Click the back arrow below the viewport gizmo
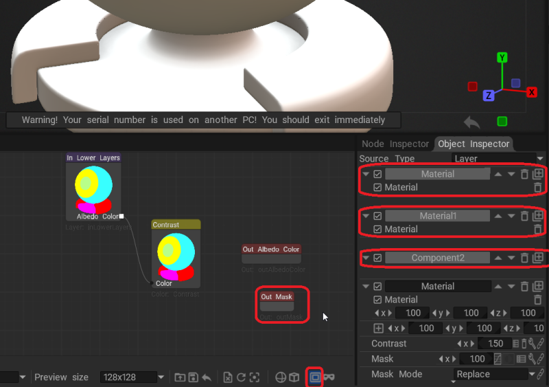The width and height of the screenshot is (549, 387). (471, 122)
